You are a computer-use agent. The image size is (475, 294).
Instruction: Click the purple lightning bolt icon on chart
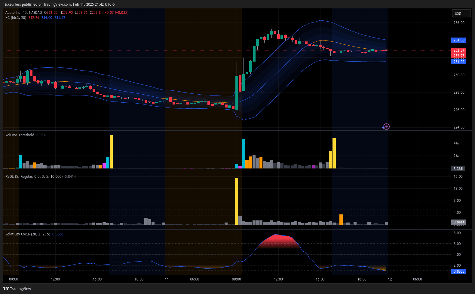click(x=386, y=127)
